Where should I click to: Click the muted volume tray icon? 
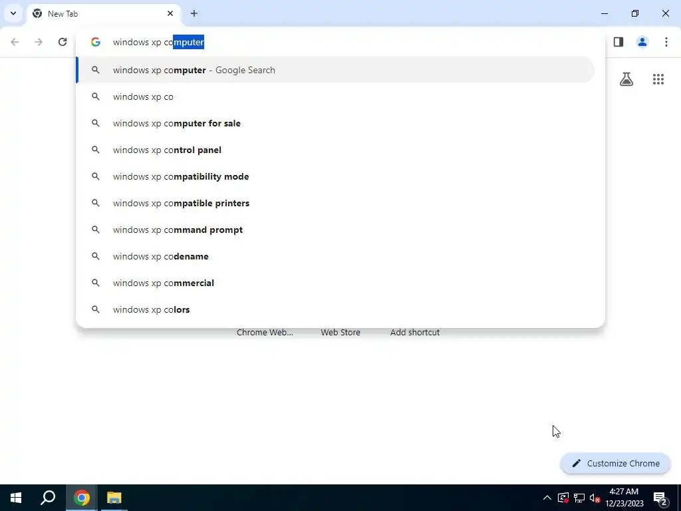click(x=595, y=498)
